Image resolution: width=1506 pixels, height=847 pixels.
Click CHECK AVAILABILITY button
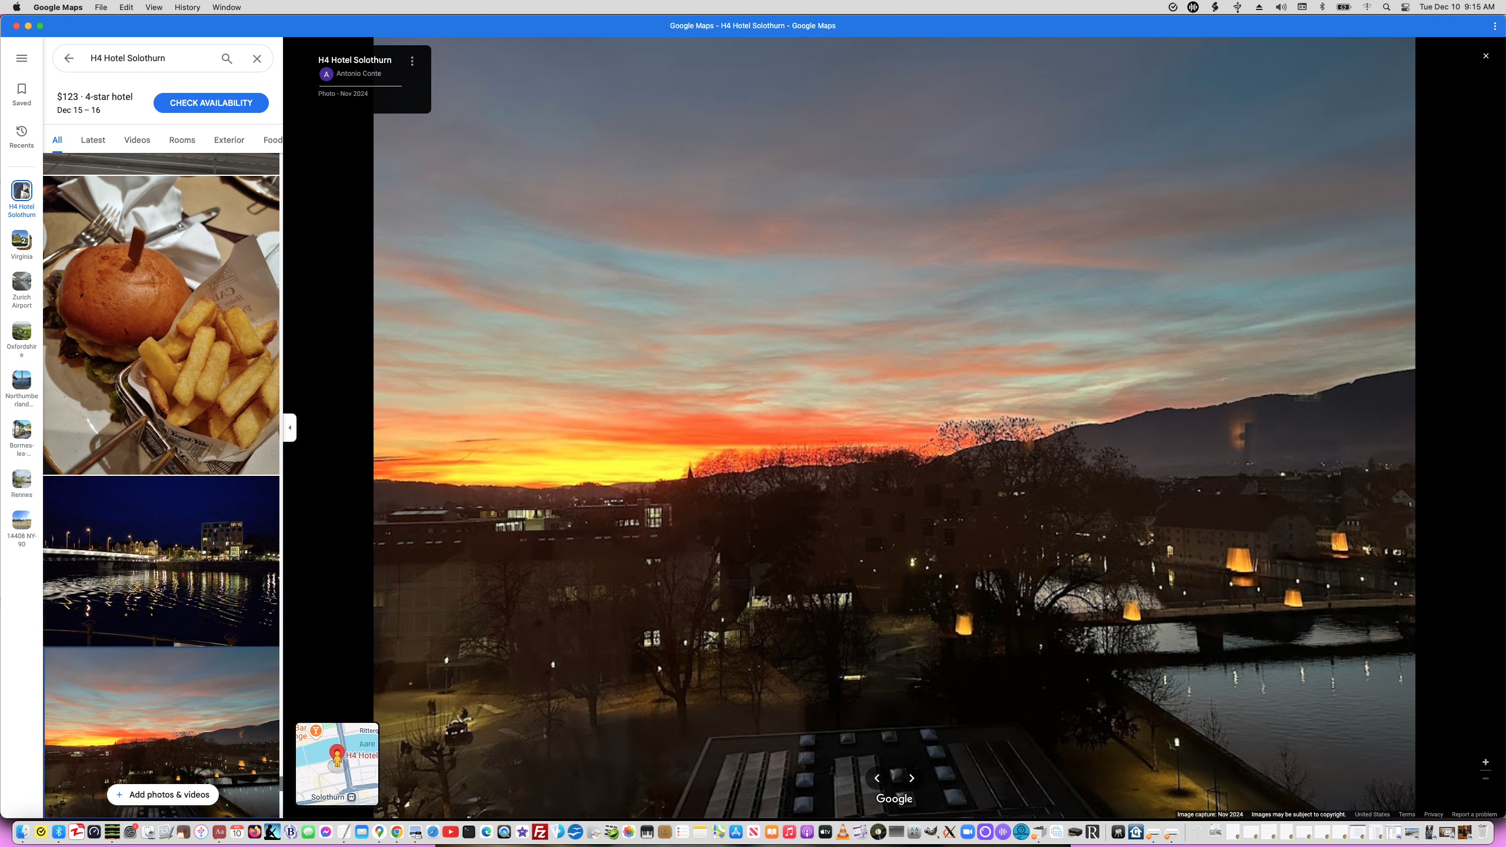point(211,103)
